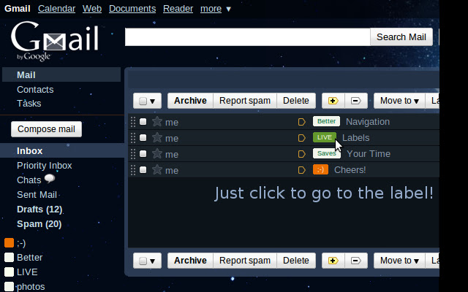Open Tasks
The height and width of the screenshot is (292, 468).
[x=29, y=104]
